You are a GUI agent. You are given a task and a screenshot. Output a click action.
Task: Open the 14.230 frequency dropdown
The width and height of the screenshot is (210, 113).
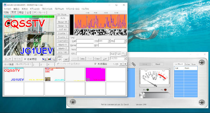(125, 58)
